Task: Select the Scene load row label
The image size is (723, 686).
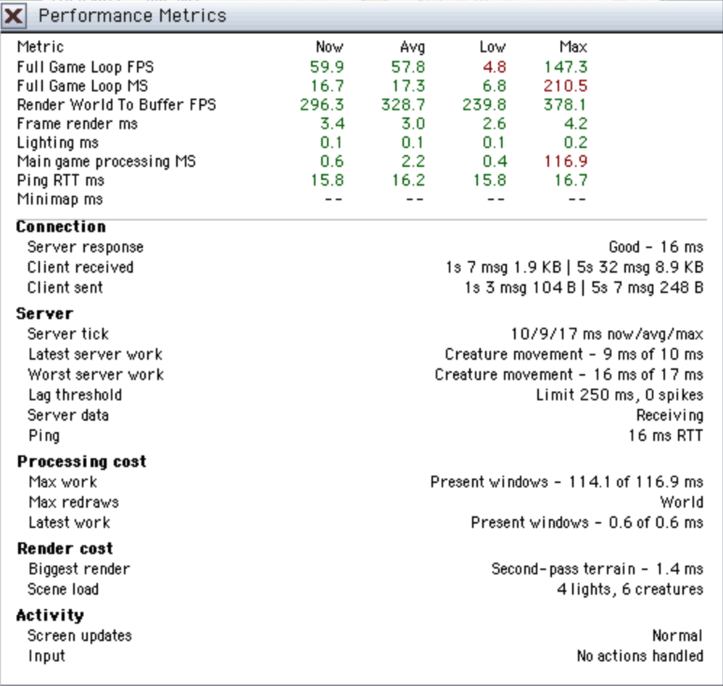Action: (x=63, y=590)
